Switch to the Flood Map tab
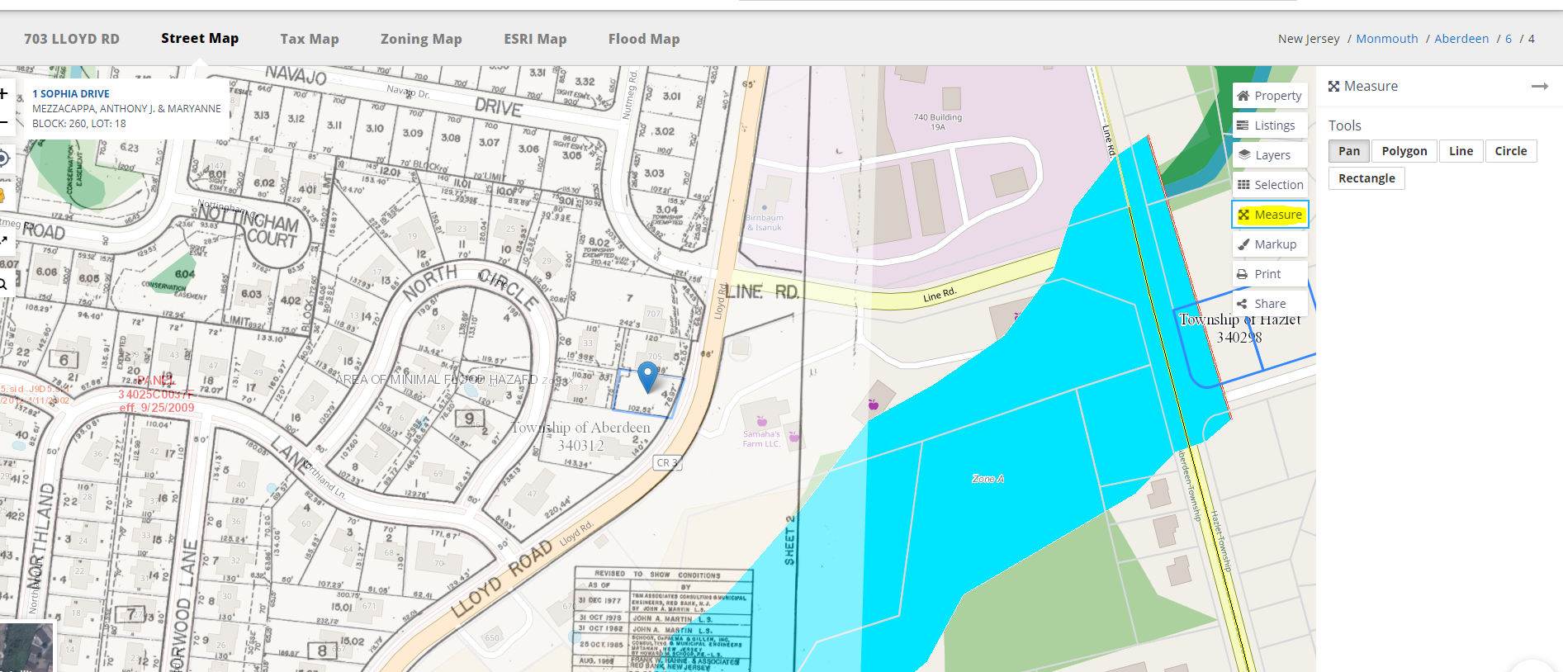Viewport: 1563px width, 672px height. 644,39
